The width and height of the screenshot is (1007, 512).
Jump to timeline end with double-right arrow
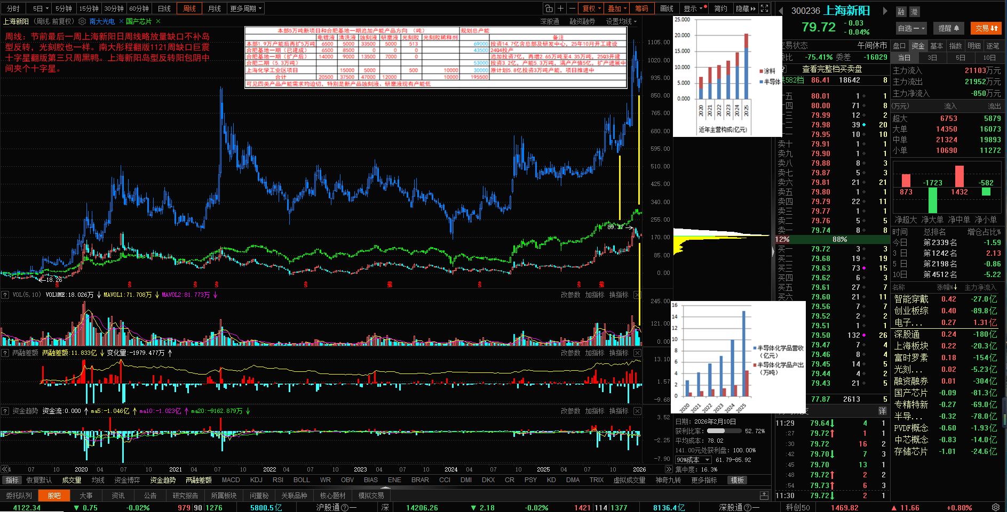tap(669, 469)
